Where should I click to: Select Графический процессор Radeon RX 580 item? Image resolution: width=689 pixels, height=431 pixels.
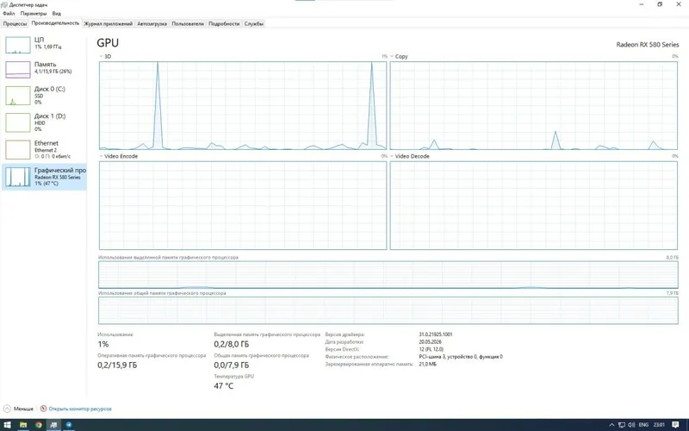point(44,177)
